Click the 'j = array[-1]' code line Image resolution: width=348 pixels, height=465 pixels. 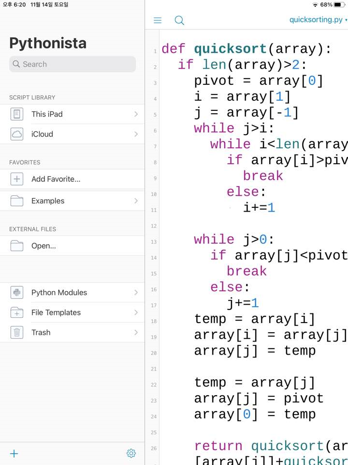(246, 113)
